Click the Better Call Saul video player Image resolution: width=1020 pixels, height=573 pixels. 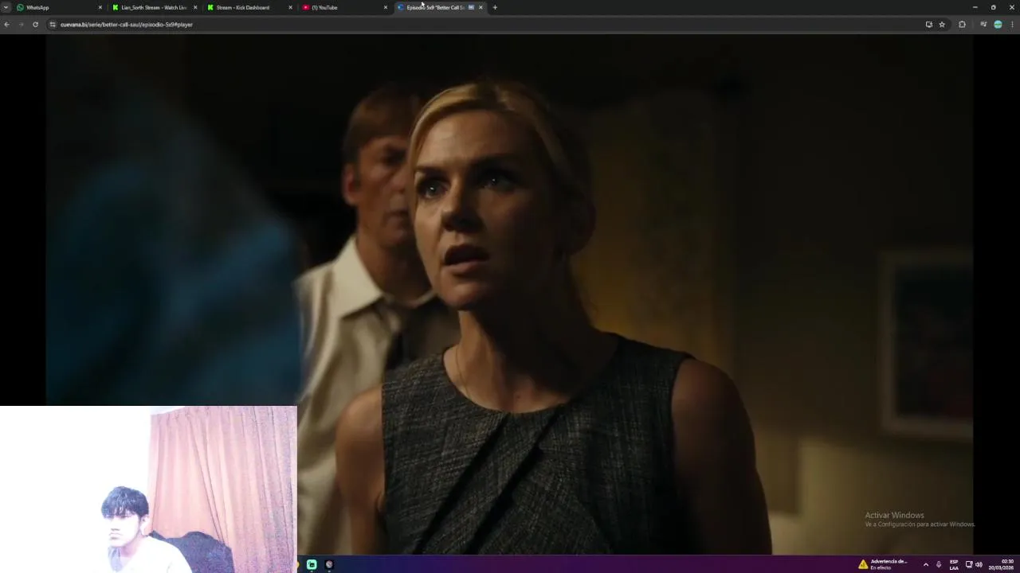click(x=509, y=294)
